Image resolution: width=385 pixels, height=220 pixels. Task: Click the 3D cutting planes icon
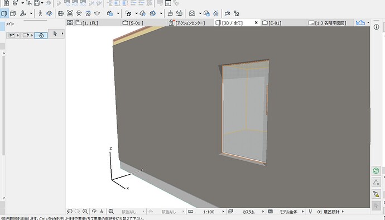point(97,13)
